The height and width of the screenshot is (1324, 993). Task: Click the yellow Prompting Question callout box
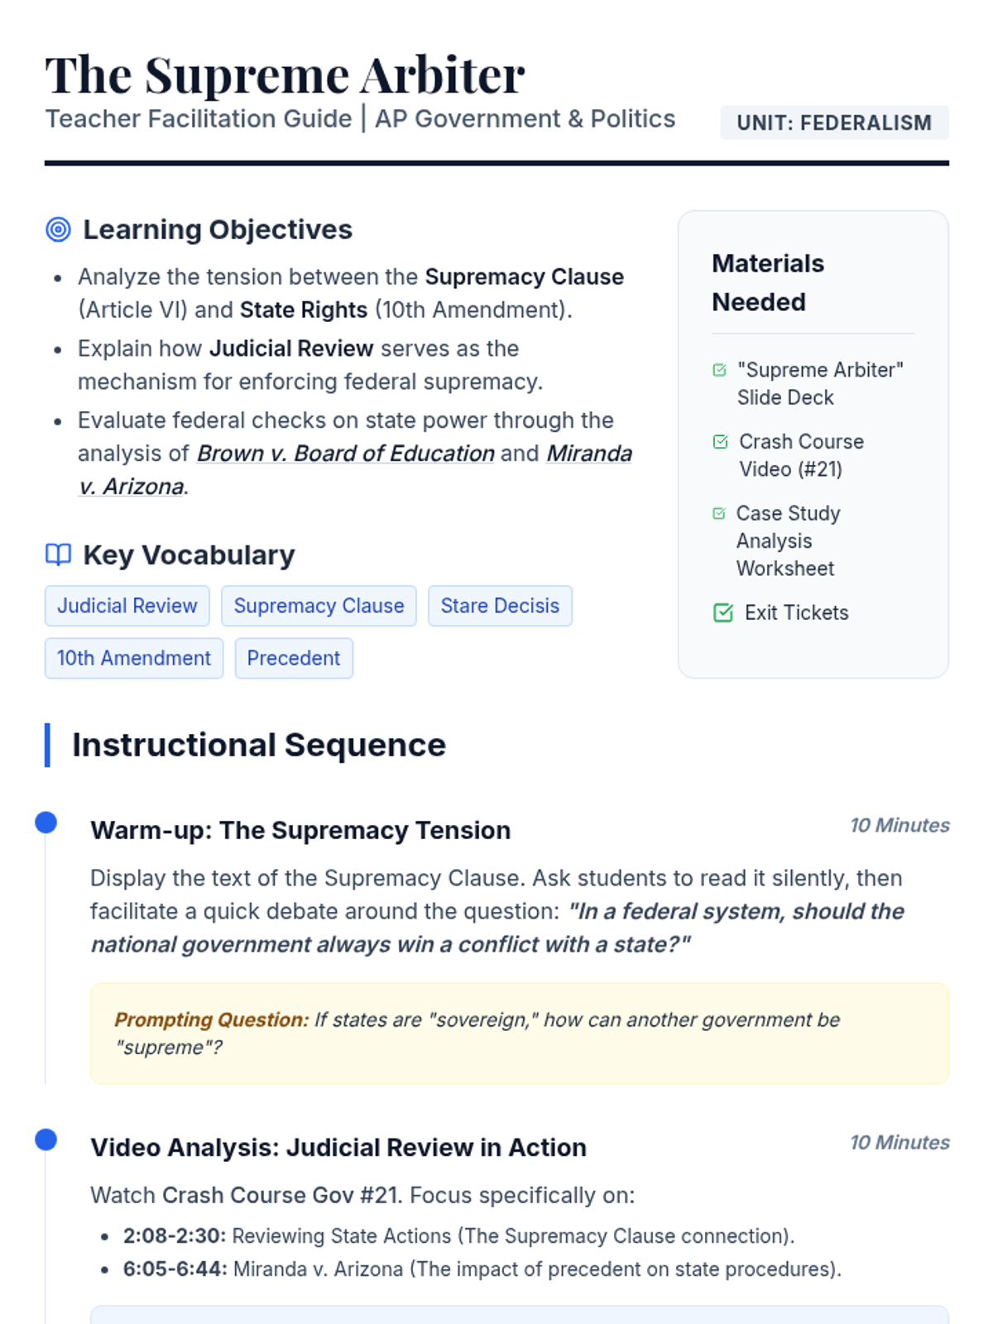pyautogui.click(x=519, y=1033)
